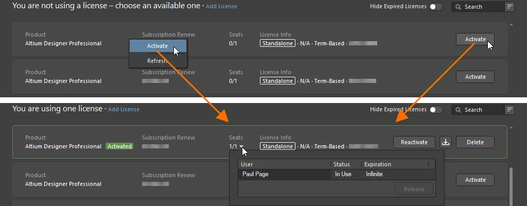Choose Refresh from the context menu

(157, 61)
